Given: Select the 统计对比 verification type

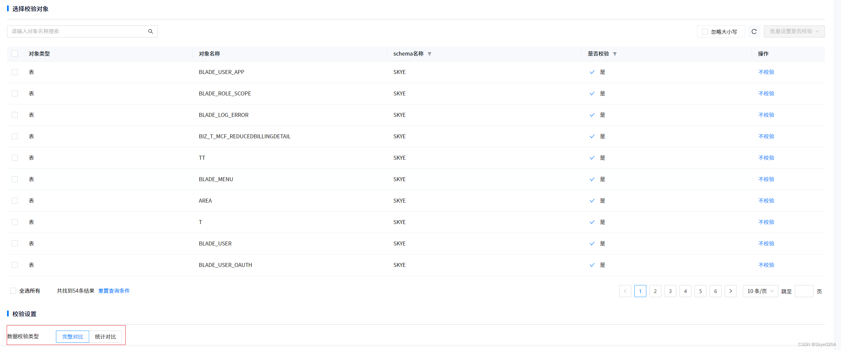Looking at the screenshot, I should (x=105, y=337).
